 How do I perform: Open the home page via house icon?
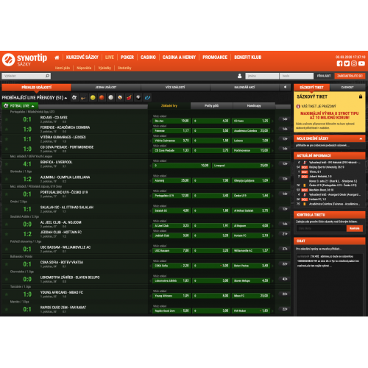click(57, 57)
